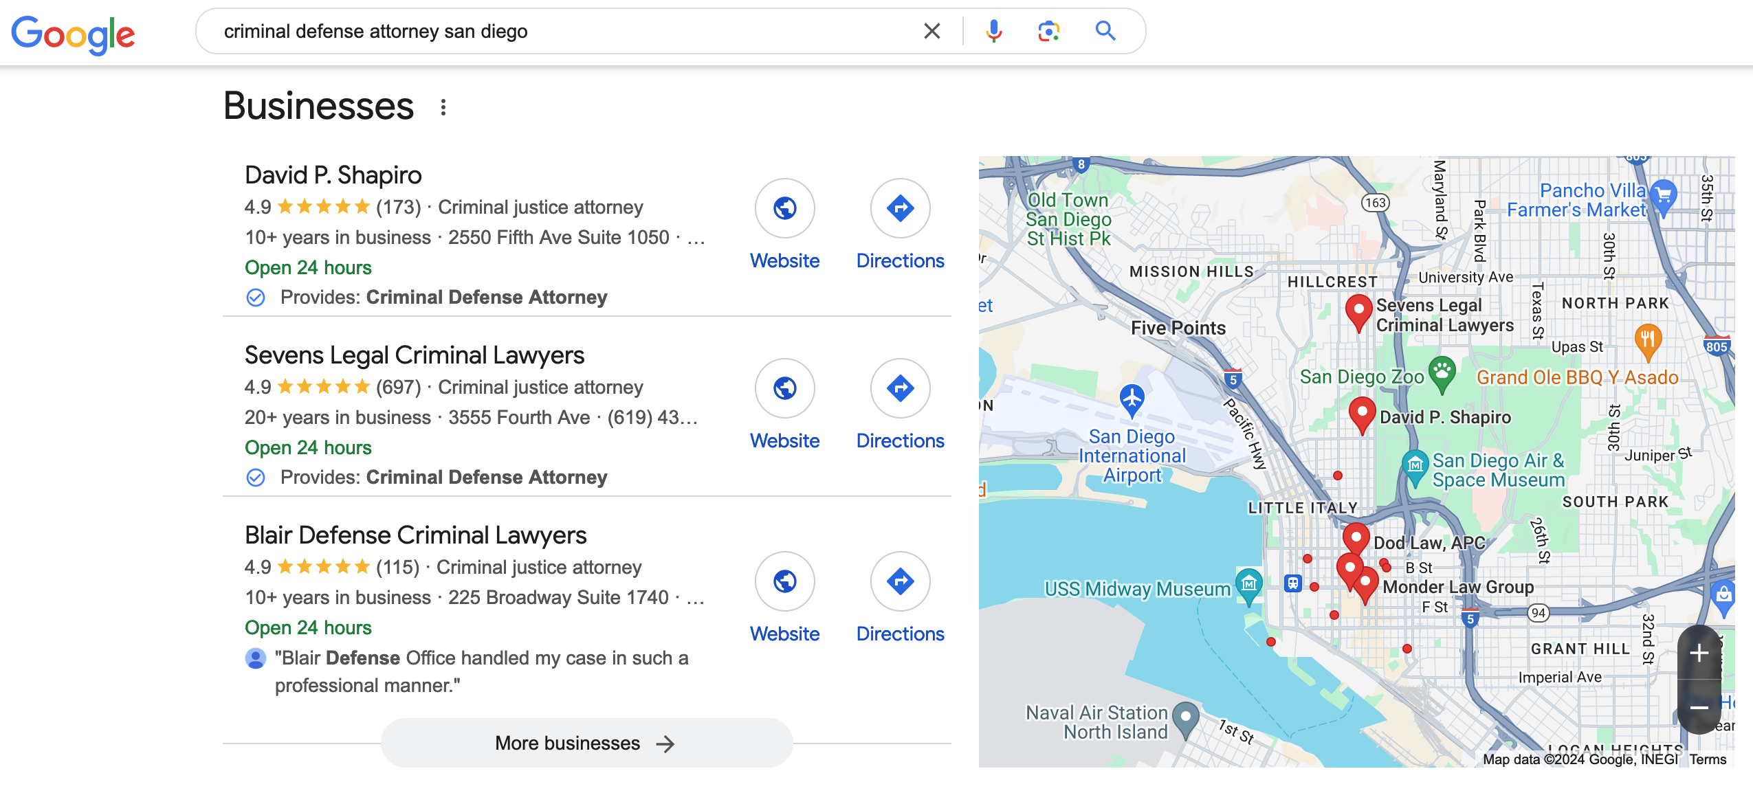Click Grand Ole BBQ restaurant marker
The width and height of the screenshot is (1753, 793).
click(1648, 342)
